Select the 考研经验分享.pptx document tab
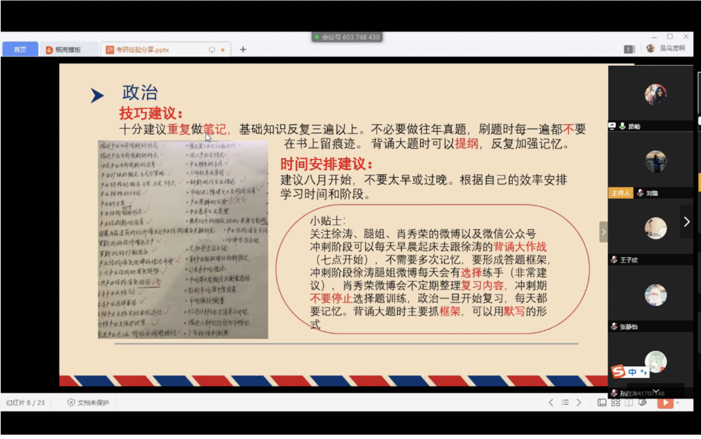701x439 pixels. [x=143, y=50]
